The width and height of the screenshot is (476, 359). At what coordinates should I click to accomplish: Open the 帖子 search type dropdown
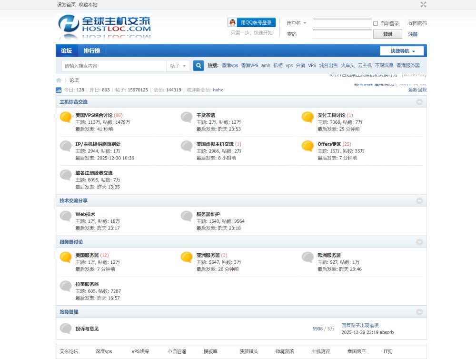tap(178, 66)
